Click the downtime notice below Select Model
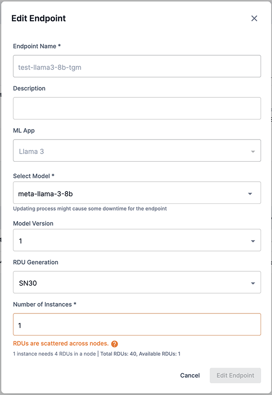 (90, 208)
